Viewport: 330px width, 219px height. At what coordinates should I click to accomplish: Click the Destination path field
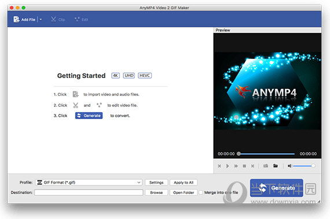click(x=89, y=192)
